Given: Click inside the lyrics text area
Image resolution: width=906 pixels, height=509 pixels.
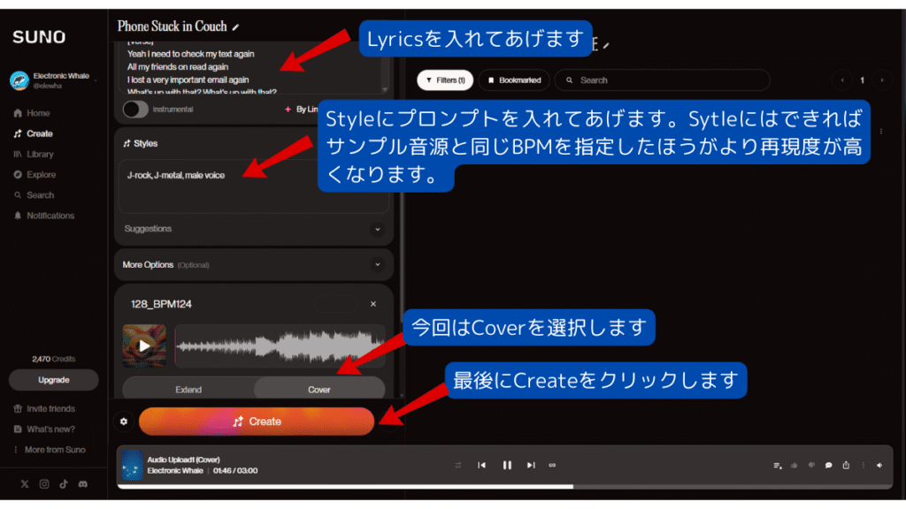Looking at the screenshot, I should 250,67.
